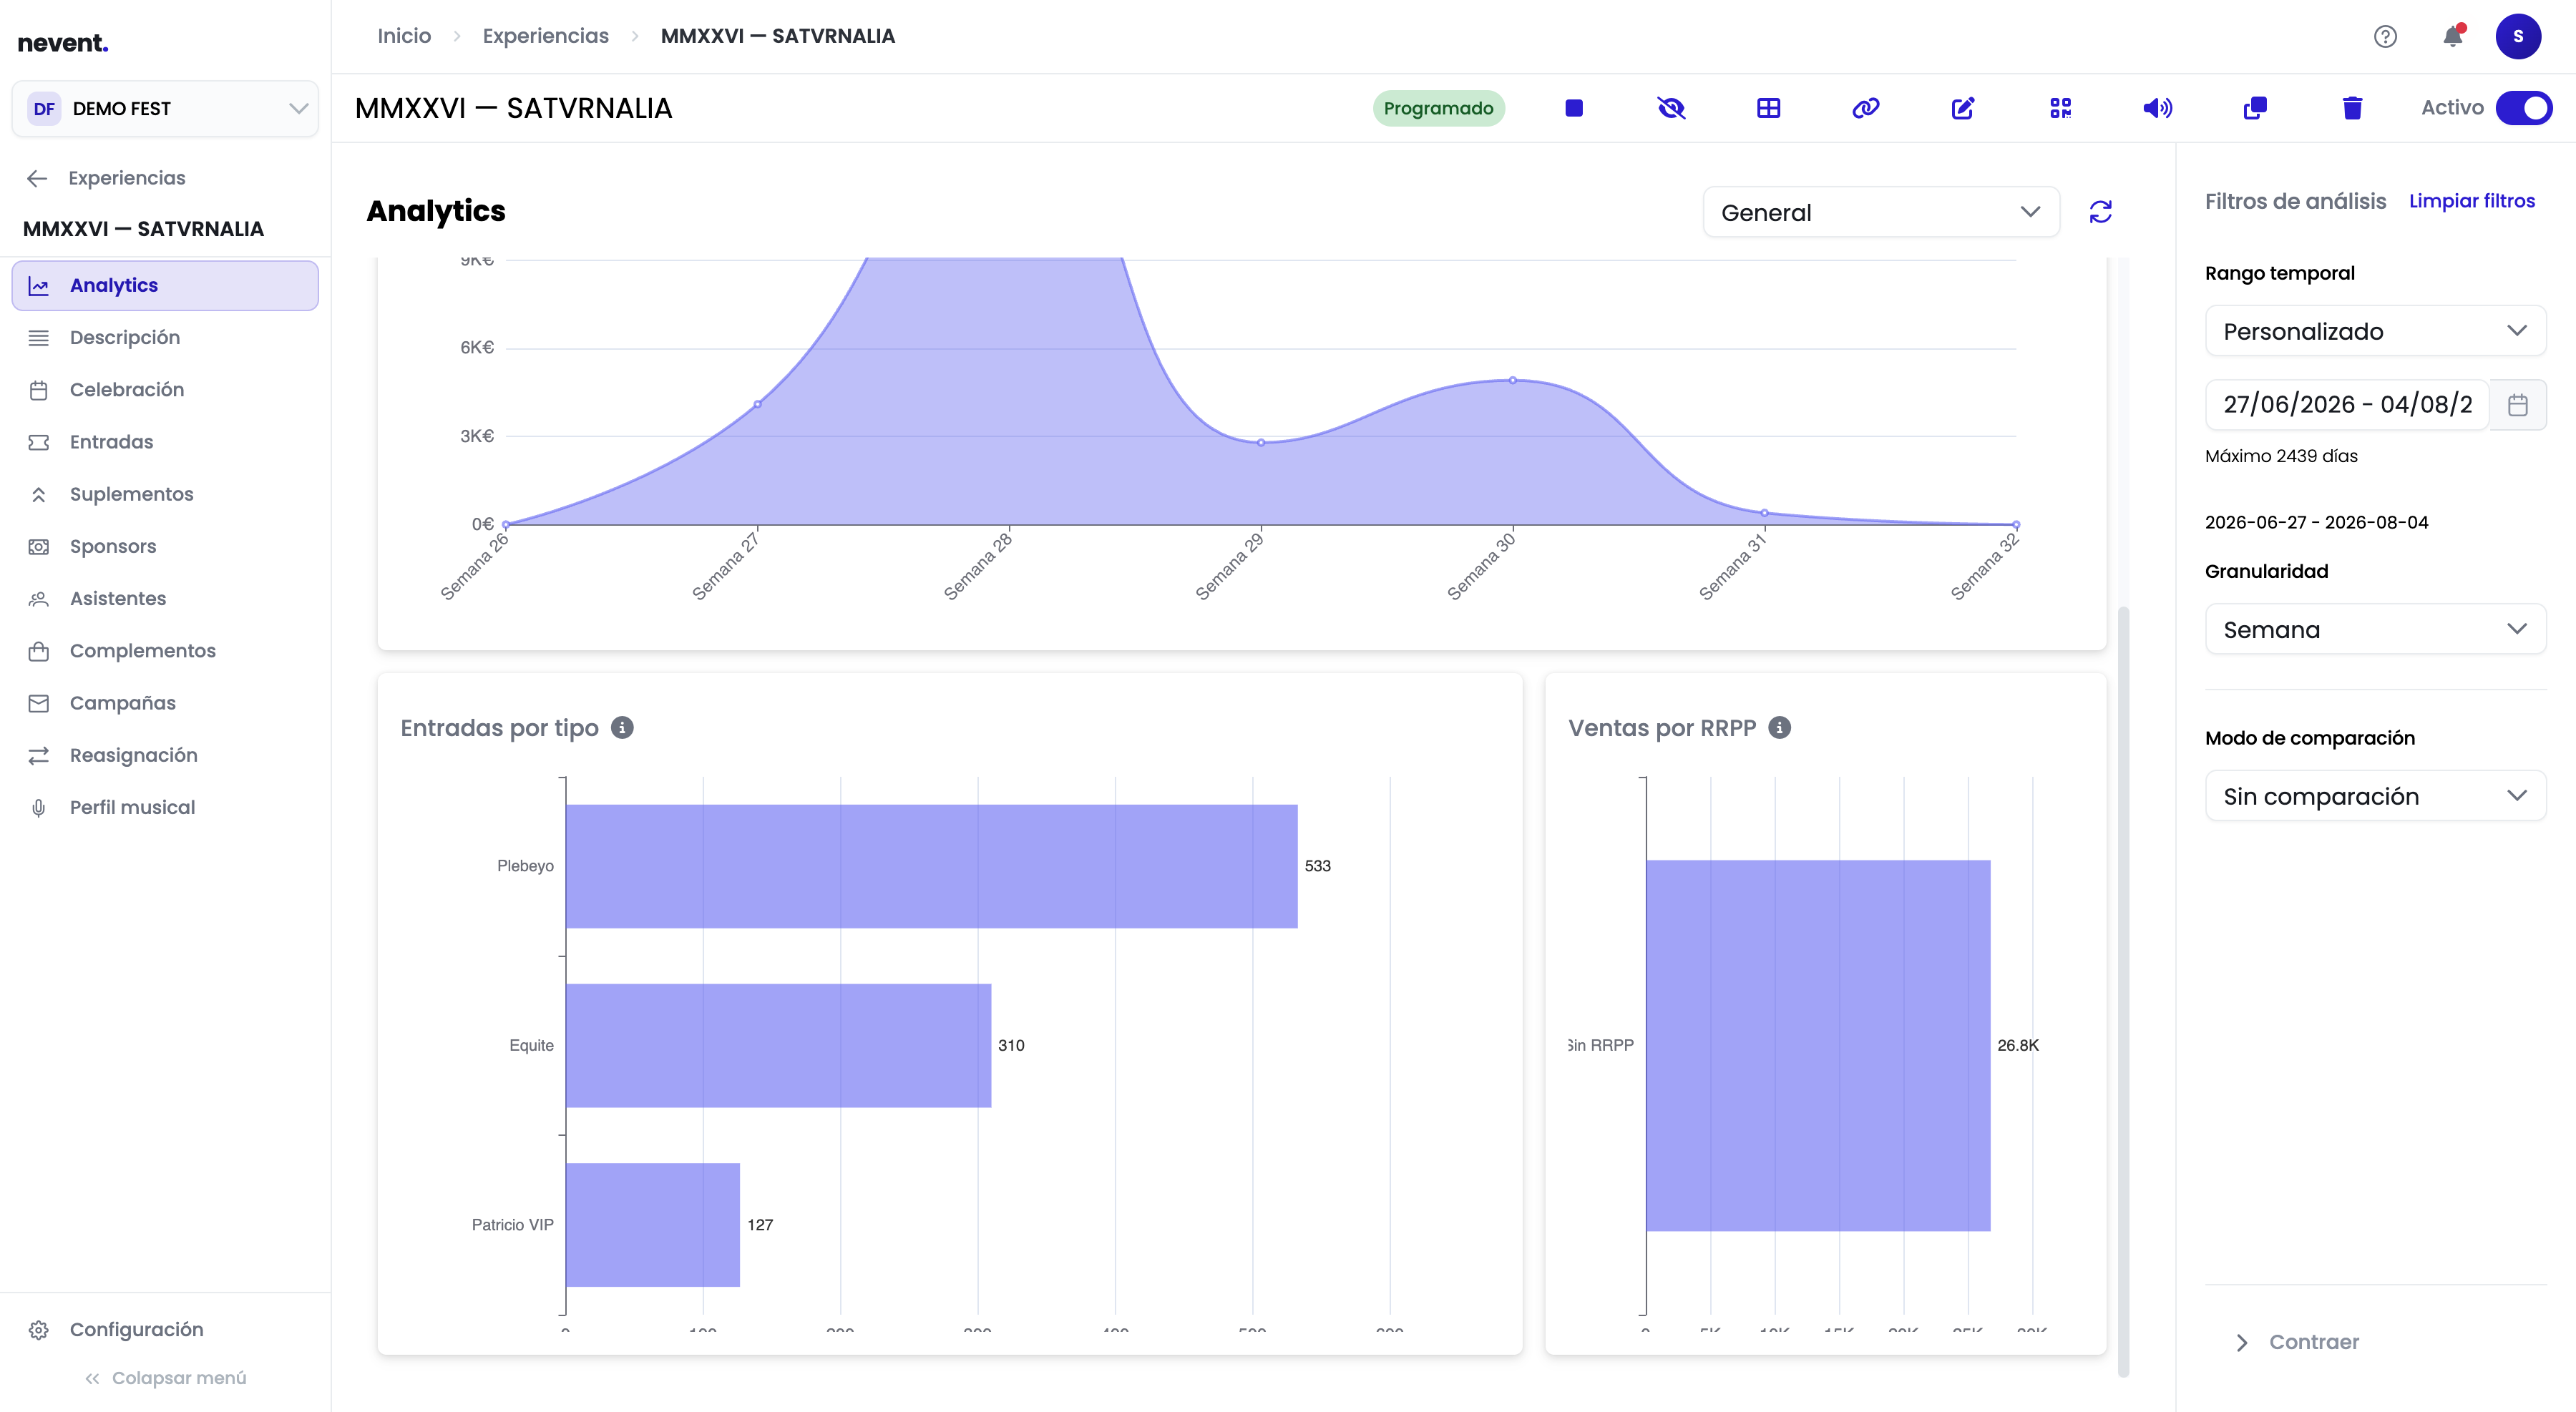Click the Experiencias breadcrumb
Image resolution: width=2576 pixels, height=1412 pixels.
(x=545, y=36)
